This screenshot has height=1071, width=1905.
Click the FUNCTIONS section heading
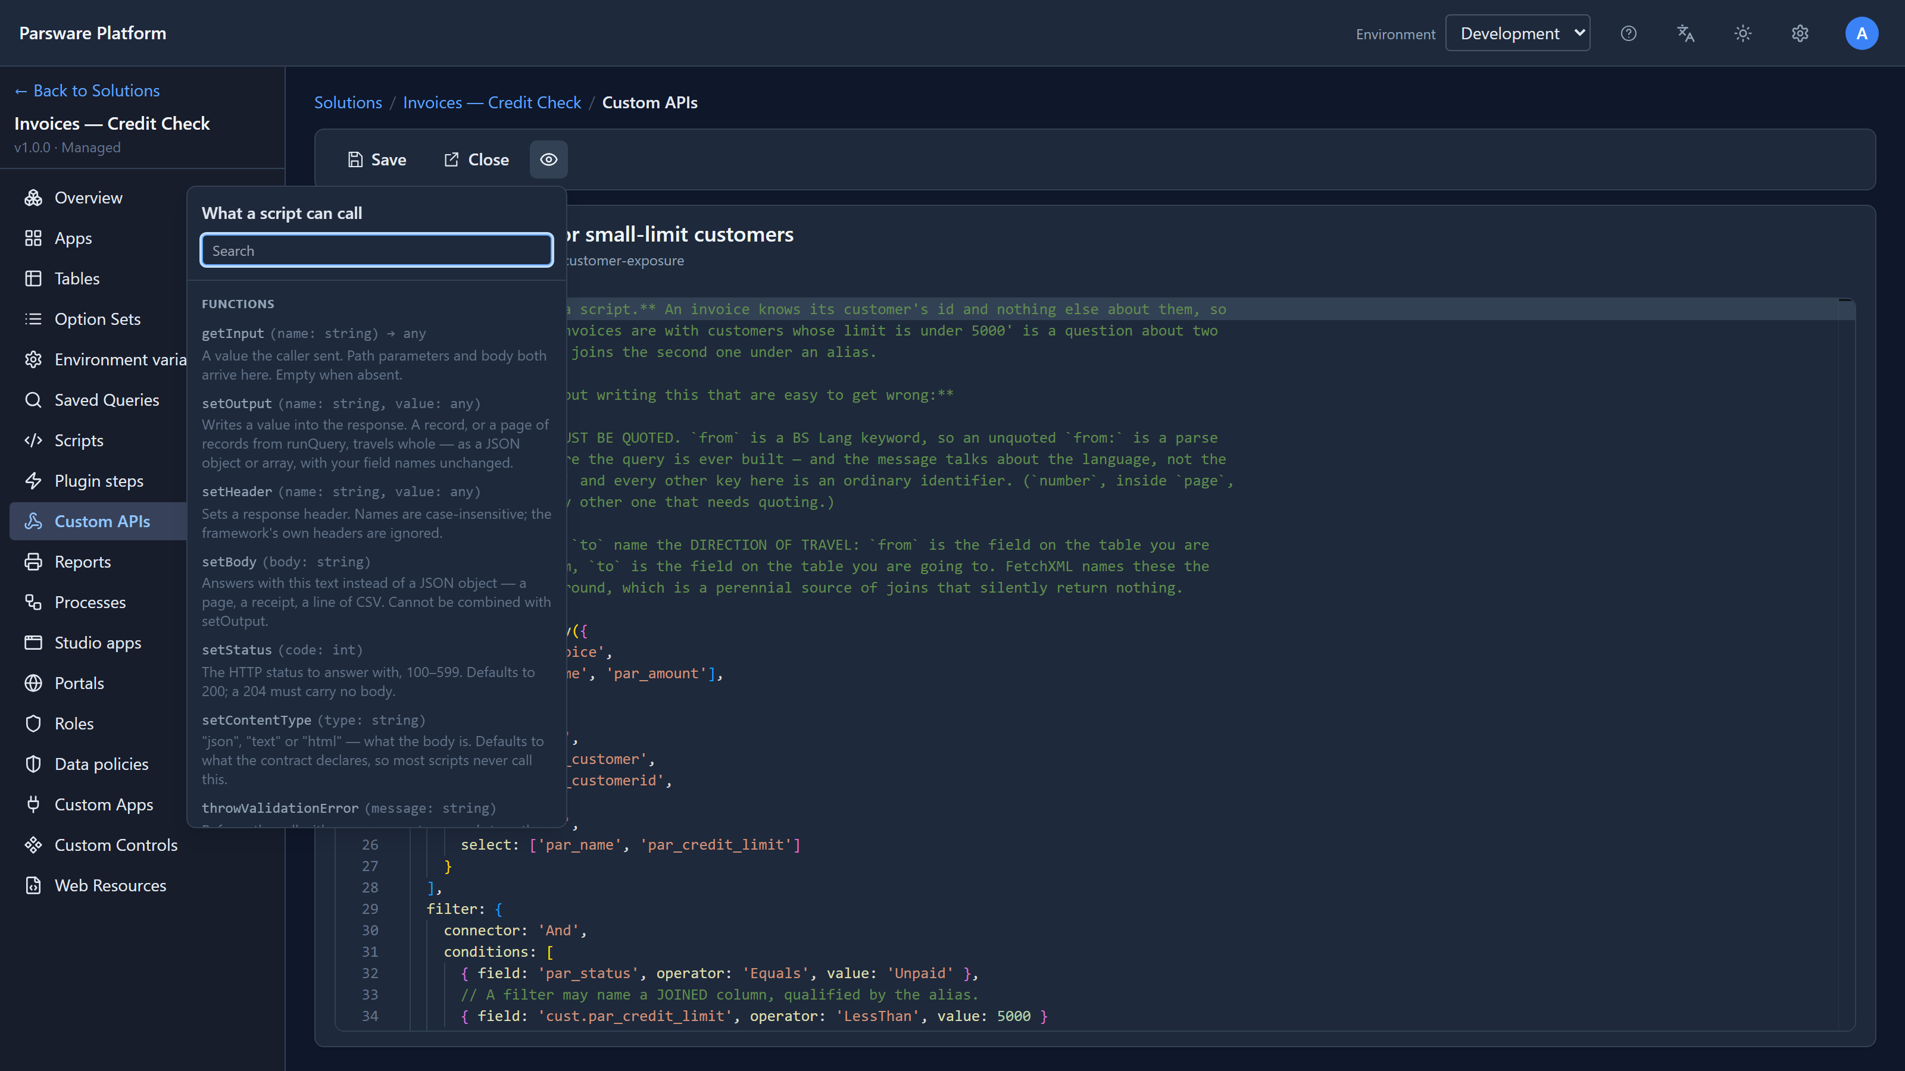click(x=238, y=304)
